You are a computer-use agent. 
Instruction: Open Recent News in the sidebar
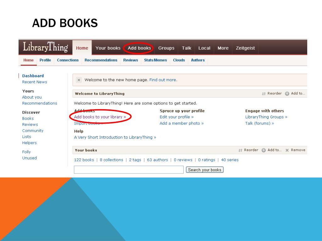point(35,82)
